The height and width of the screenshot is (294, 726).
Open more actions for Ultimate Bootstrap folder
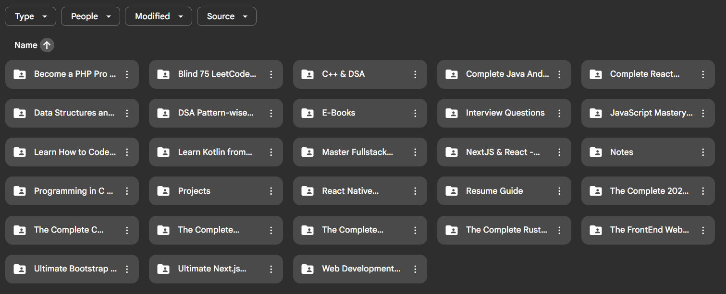tap(127, 269)
